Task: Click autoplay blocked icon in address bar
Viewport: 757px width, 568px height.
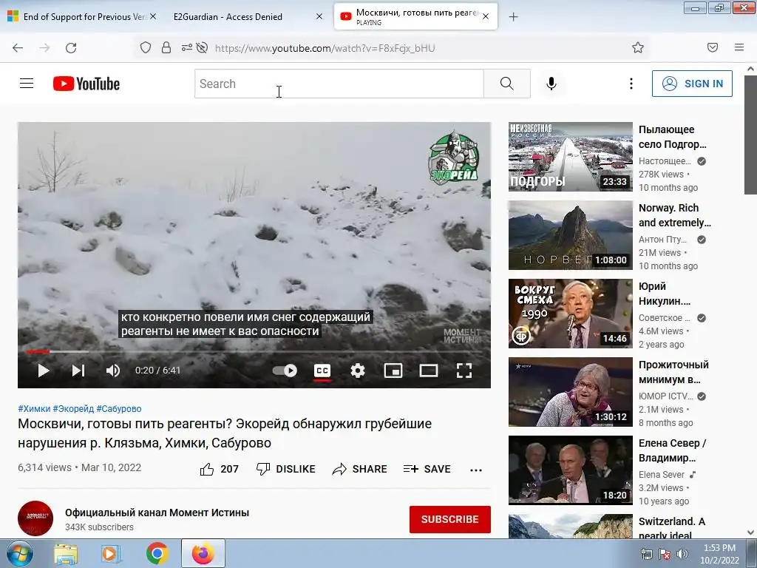Action: (x=203, y=47)
